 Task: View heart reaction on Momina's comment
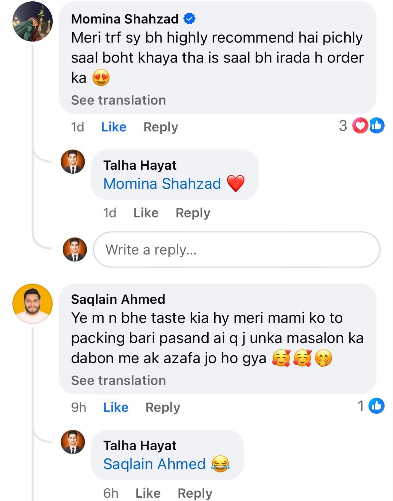[x=360, y=126]
